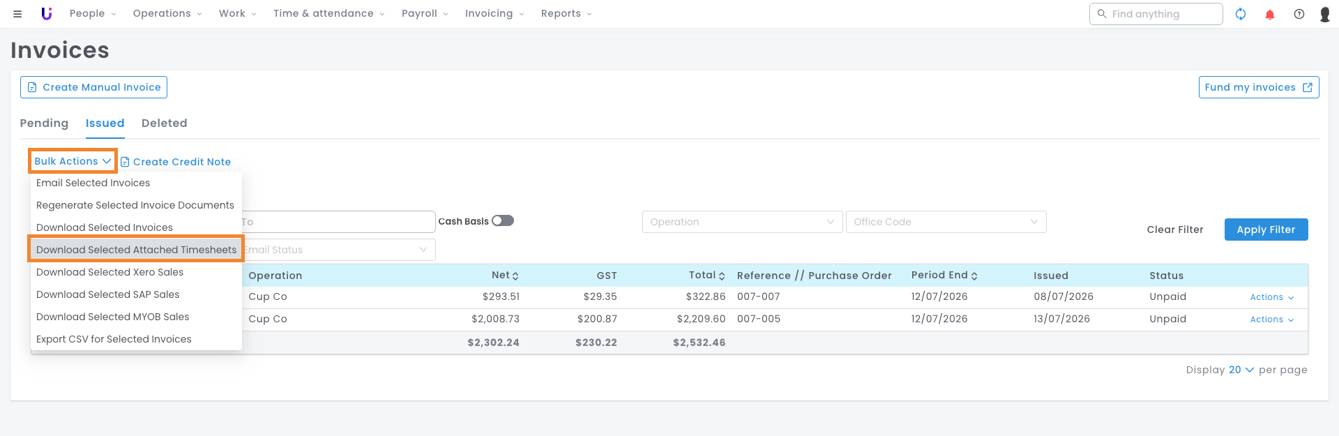Image resolution: width=1339 pixels, height=436 pixels.
Task: Select Download Selected Attached Timesheets
Action: 136,250
